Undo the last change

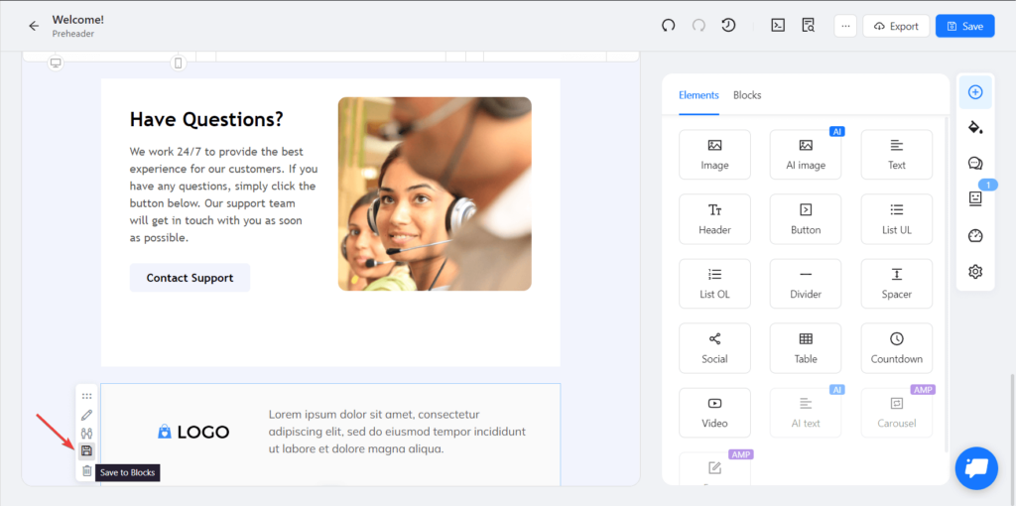tap(668, 25)
